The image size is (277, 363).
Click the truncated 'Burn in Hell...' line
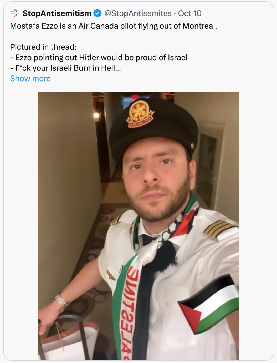65,68
